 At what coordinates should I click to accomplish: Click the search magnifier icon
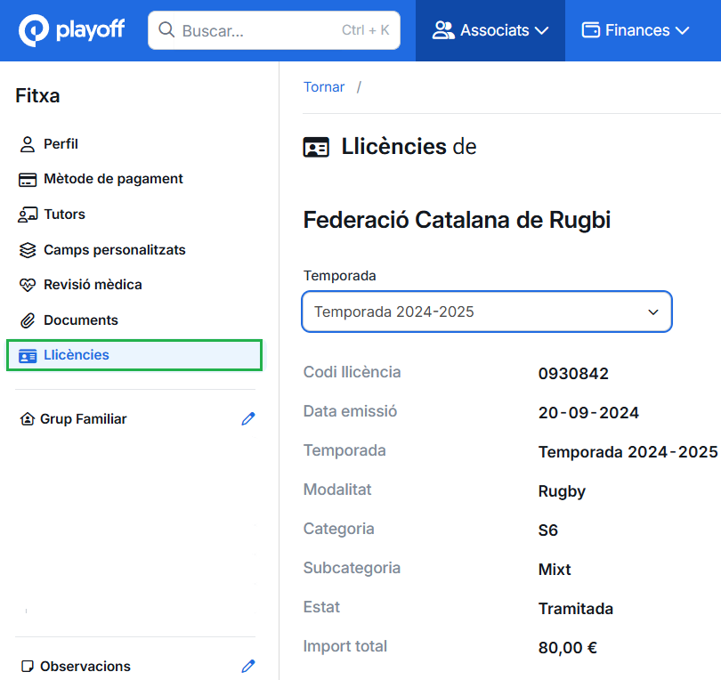pos(166,30)
